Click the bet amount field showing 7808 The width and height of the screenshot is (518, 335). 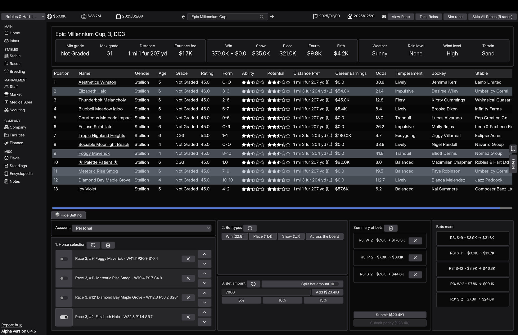click(x=266, y=292)
